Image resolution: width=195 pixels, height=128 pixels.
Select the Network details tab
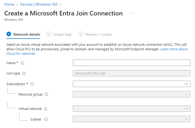27,34
